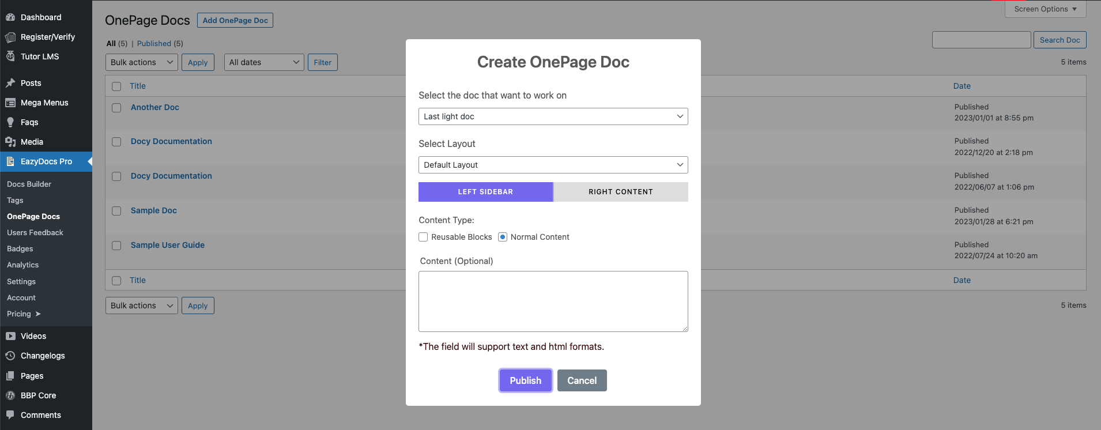This screenshot has height=430, width=1101.
Task: Click the bottom Apply button
Action: point(198,305)
